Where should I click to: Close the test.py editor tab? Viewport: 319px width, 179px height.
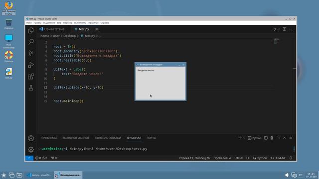[96, 29]
